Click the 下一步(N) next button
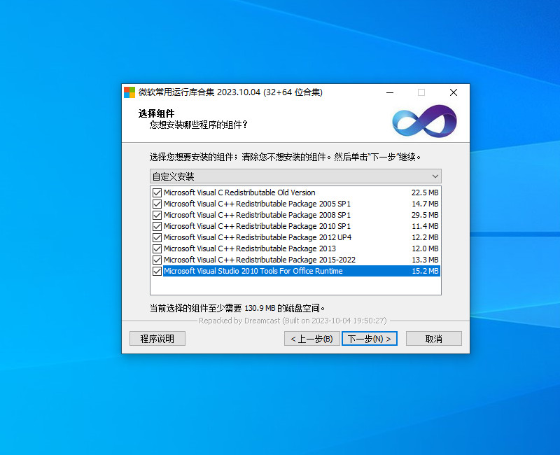This screenshot has height=455, width=560. pyautogui.click(x=369, y=338)
